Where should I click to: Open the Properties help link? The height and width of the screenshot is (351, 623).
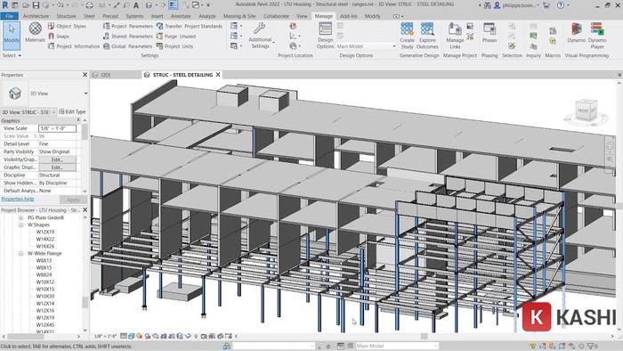click(x=18, y=200)
